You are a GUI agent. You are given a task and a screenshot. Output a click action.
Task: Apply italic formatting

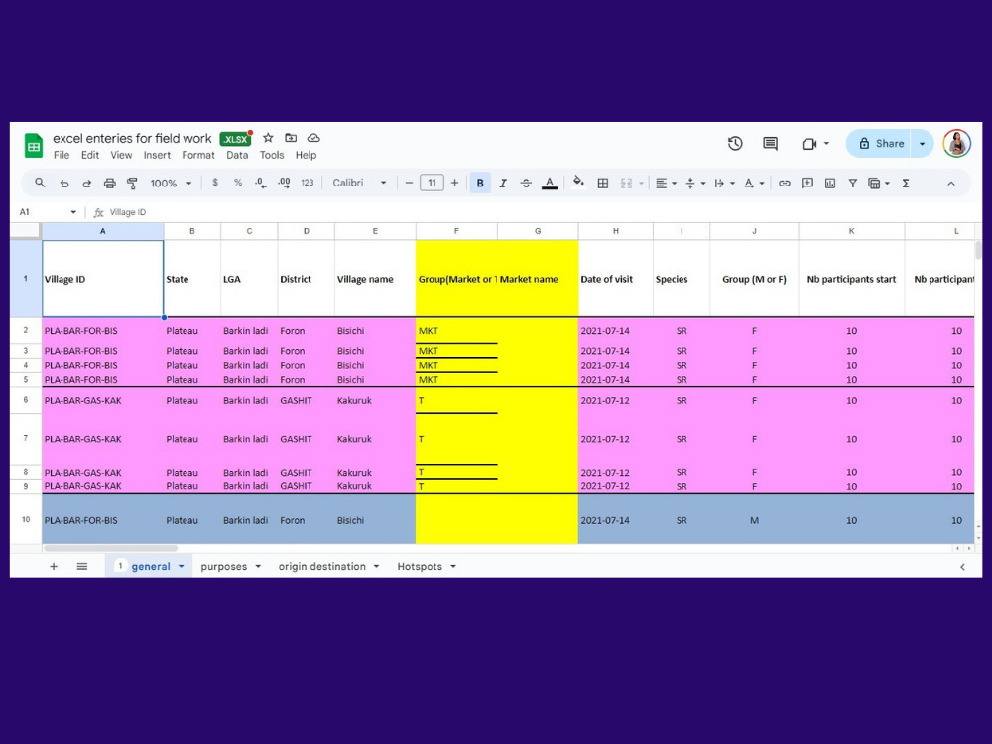(503, 184)
